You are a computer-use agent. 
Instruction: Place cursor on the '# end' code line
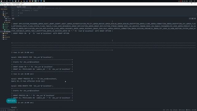tap(21, 13)
